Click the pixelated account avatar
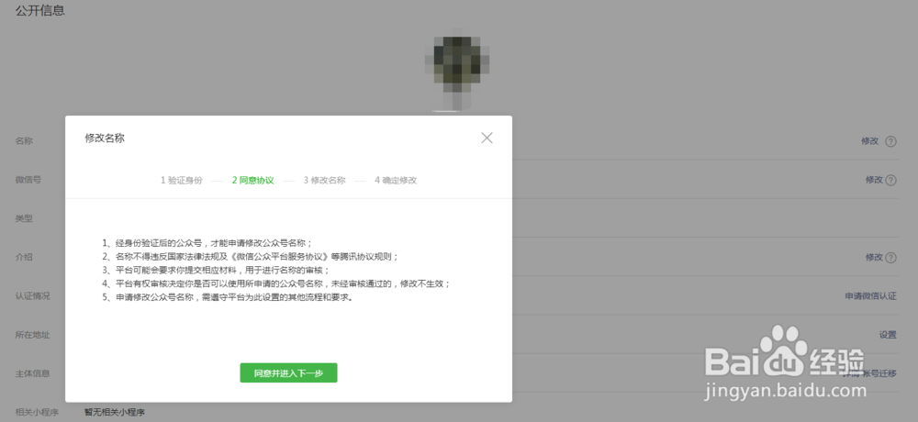The width and height of the screenshot is (918, 422). tap(456, 69)
